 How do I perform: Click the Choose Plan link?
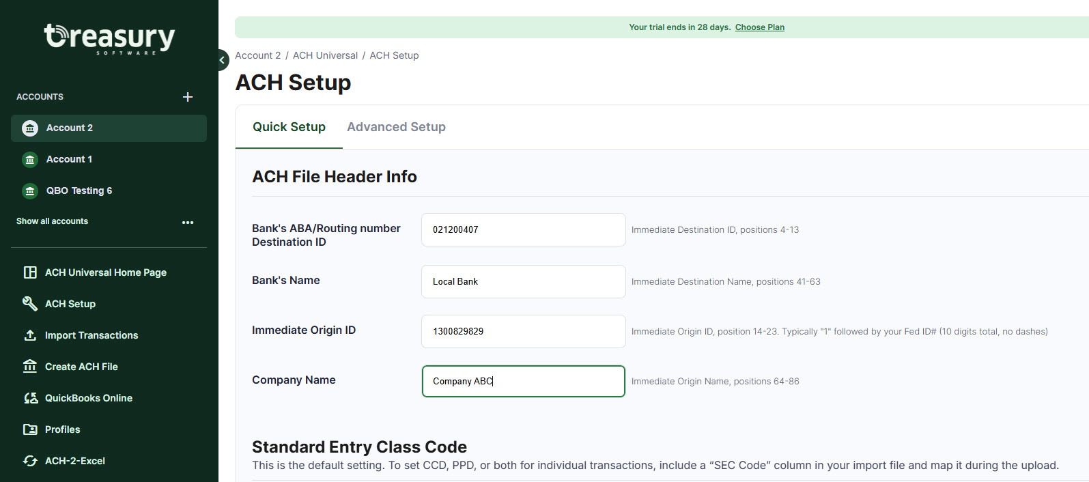760,27
